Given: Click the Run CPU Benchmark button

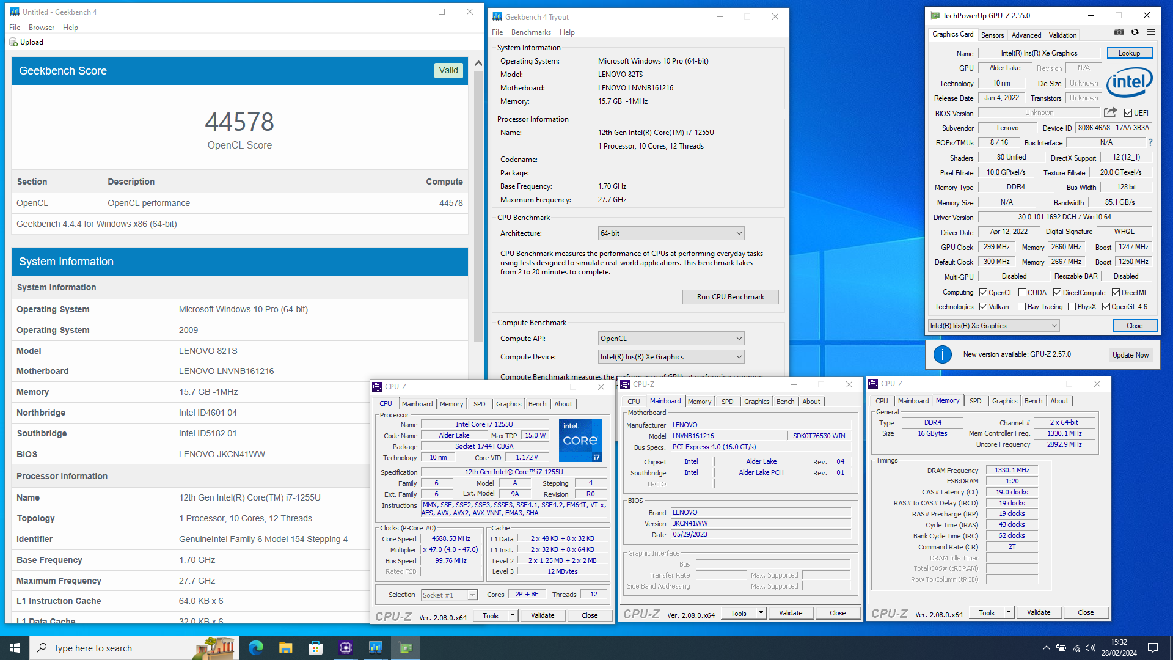Looking at the screenshot, I should click(731, 297).
